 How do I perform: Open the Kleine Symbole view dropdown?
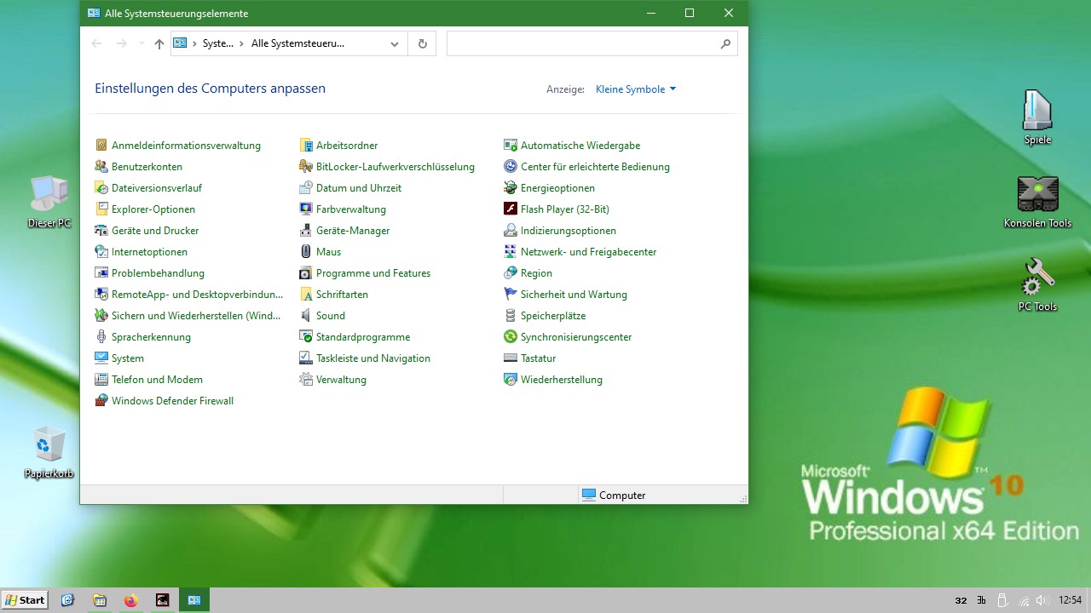click(636, 89)
